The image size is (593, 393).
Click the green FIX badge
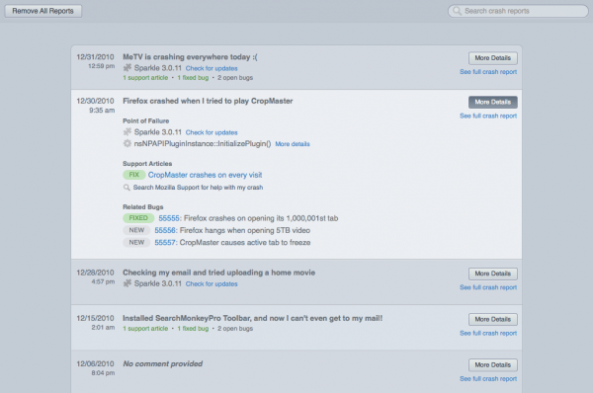click(x=134, y=175)
